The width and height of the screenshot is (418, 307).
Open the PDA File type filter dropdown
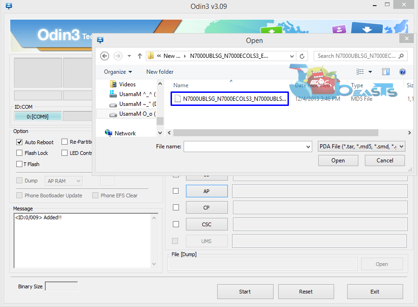coord(361,147)
